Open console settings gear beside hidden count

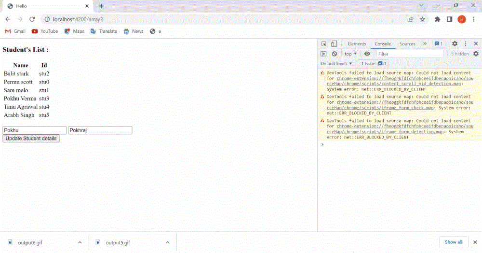(x=476, y=54)
